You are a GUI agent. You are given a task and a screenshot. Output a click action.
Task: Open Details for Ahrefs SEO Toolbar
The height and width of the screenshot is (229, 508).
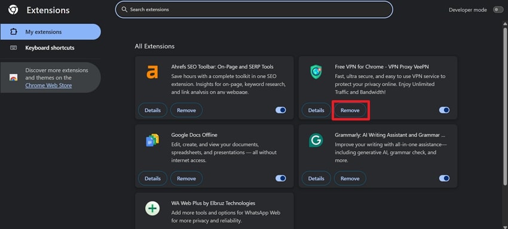click(152, 110)
